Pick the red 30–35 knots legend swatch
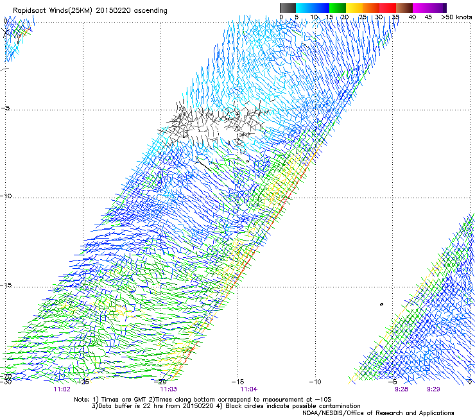The height and width of the screenshot is (417, 475). click(x=388, y=8)
